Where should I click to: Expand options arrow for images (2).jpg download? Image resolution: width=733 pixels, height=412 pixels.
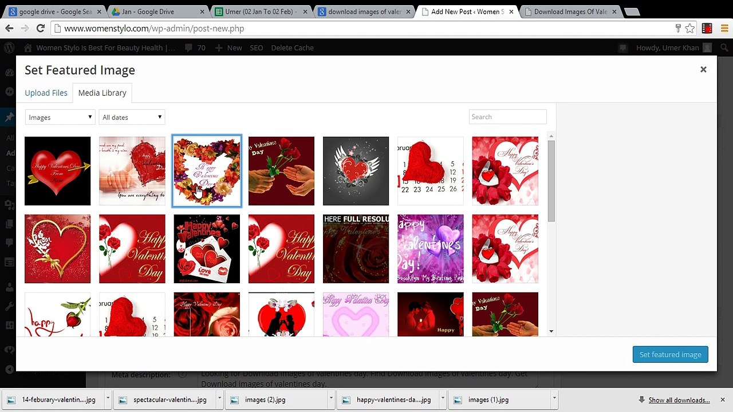click(330, 399)
